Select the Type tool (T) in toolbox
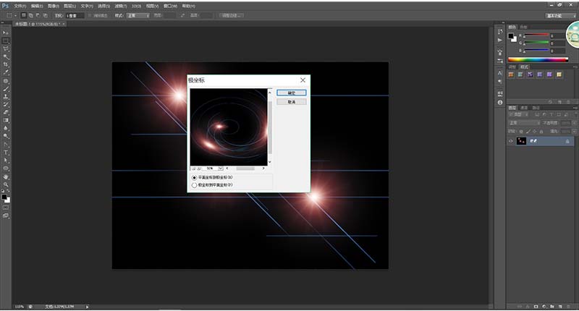The height and width of the screenshot is (311, 579). coord(6,152)
